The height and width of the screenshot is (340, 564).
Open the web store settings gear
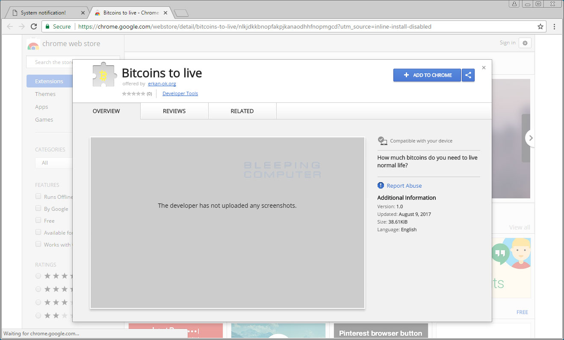525,43
